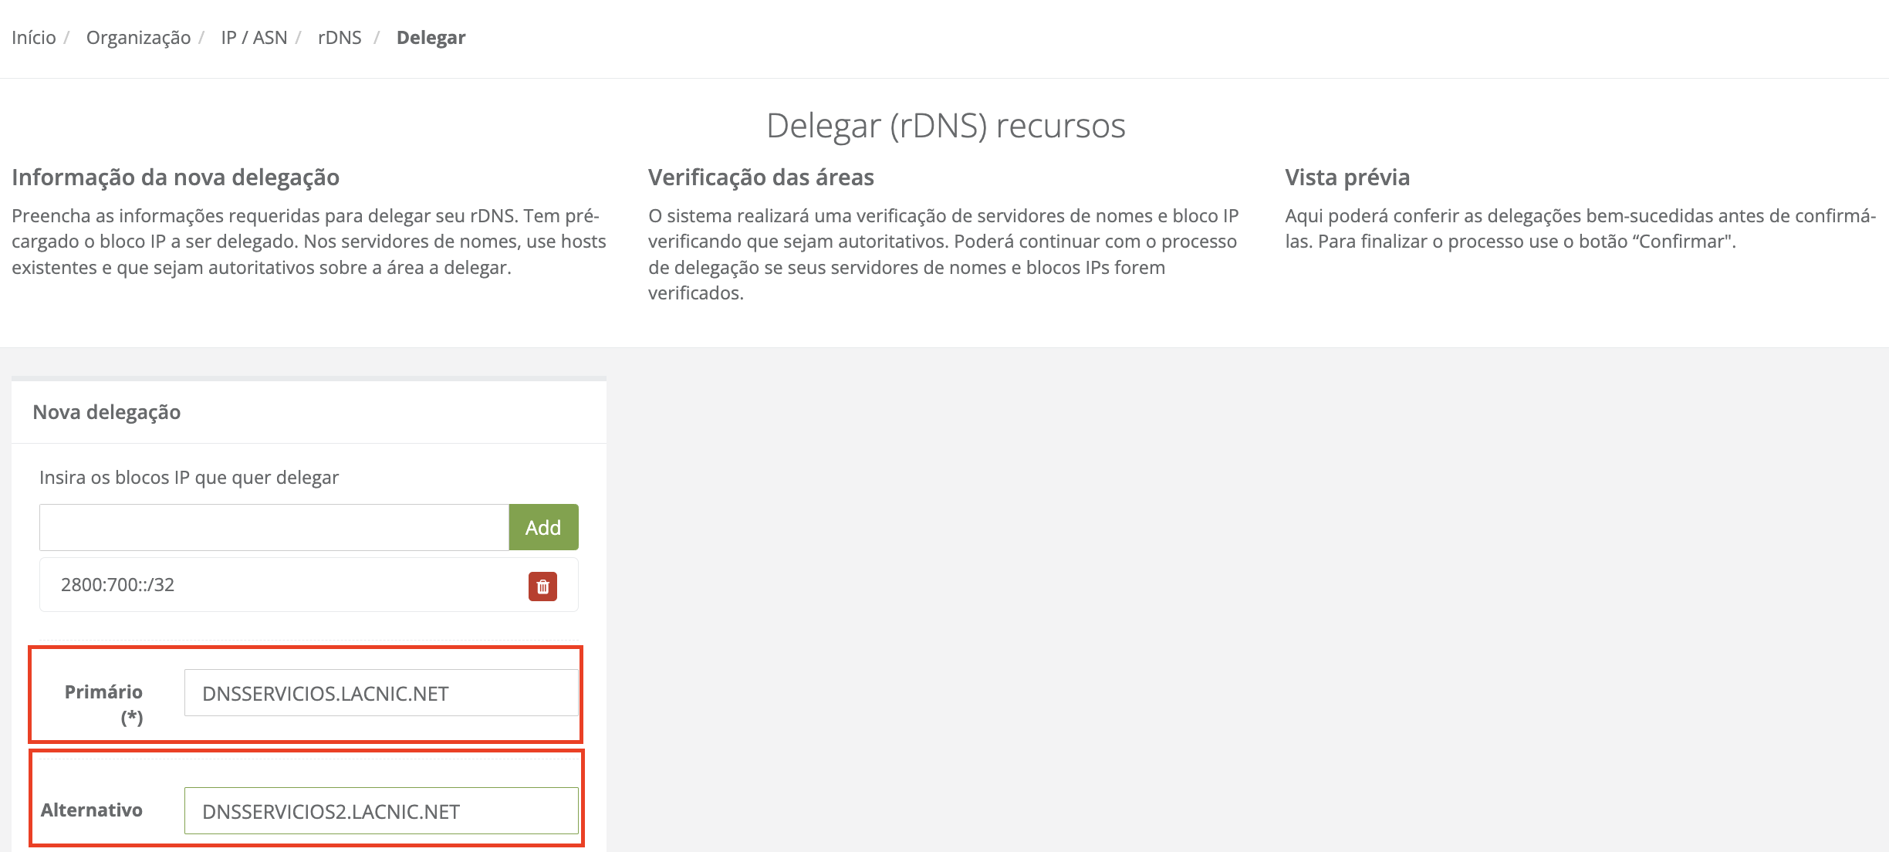Return to rDNS breadcrumb page
Image resolution: width=1889 pixels, height=852 pixels.
340,38
